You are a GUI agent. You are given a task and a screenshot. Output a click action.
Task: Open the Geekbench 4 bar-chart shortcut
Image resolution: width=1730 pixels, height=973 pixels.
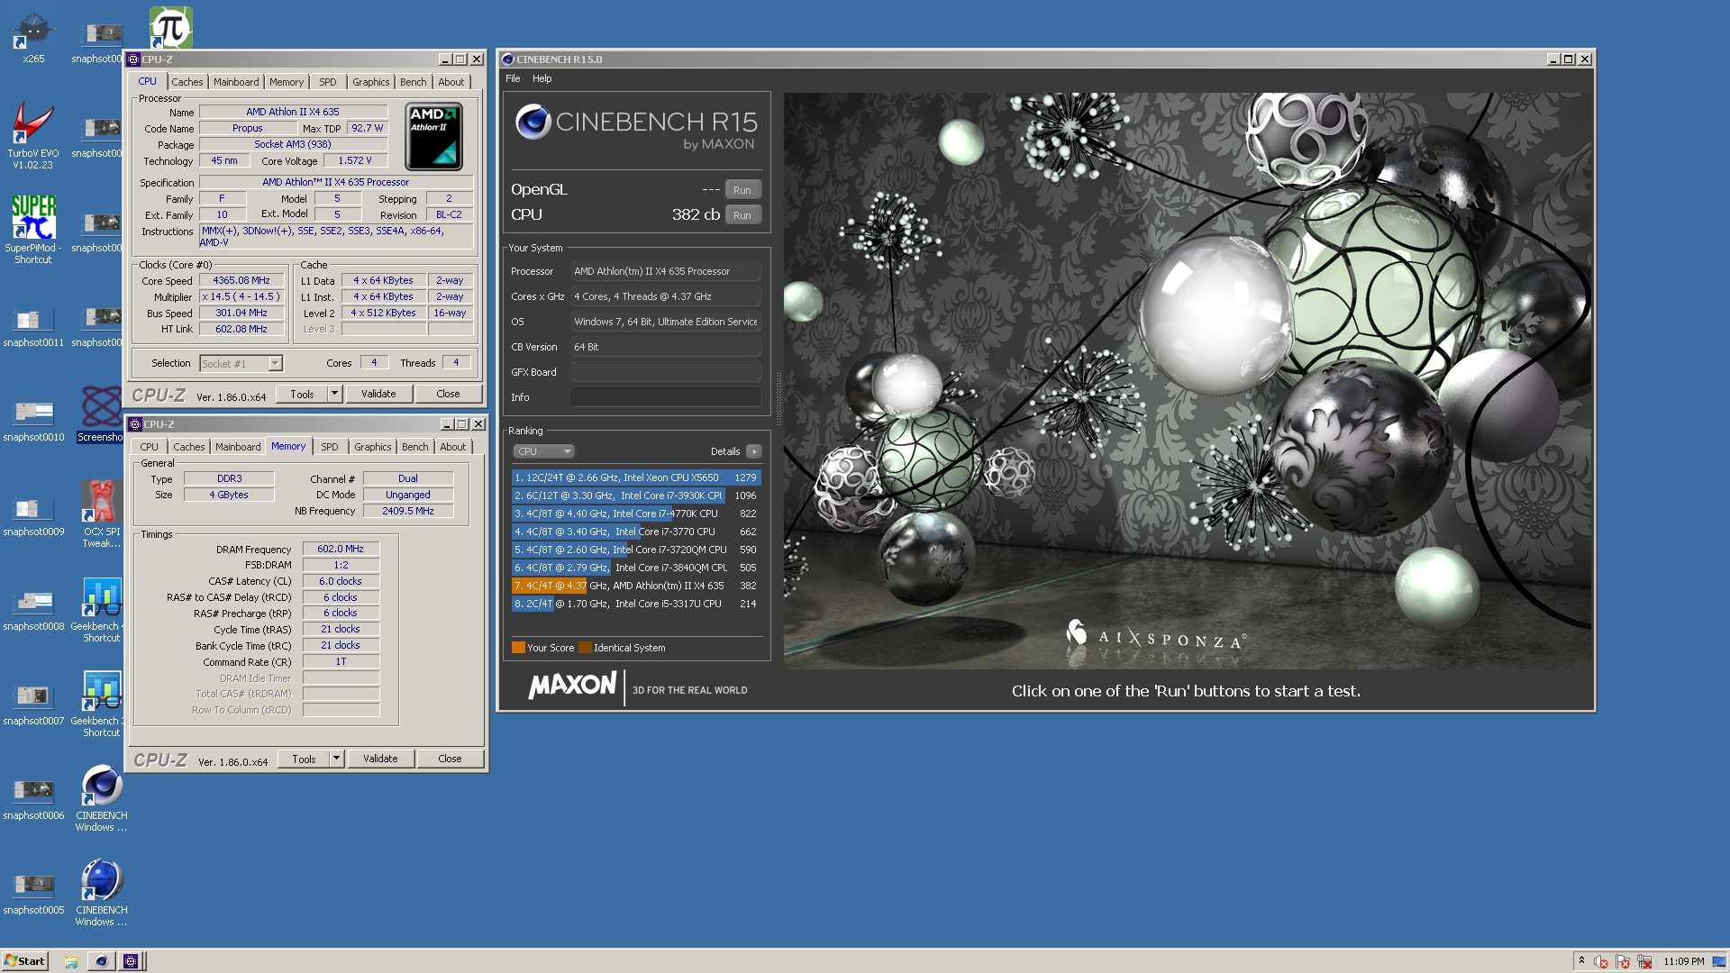click(x=101, y=608)
